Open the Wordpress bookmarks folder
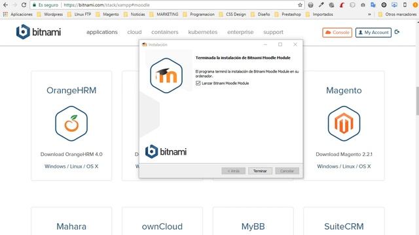 click(50, 14)
